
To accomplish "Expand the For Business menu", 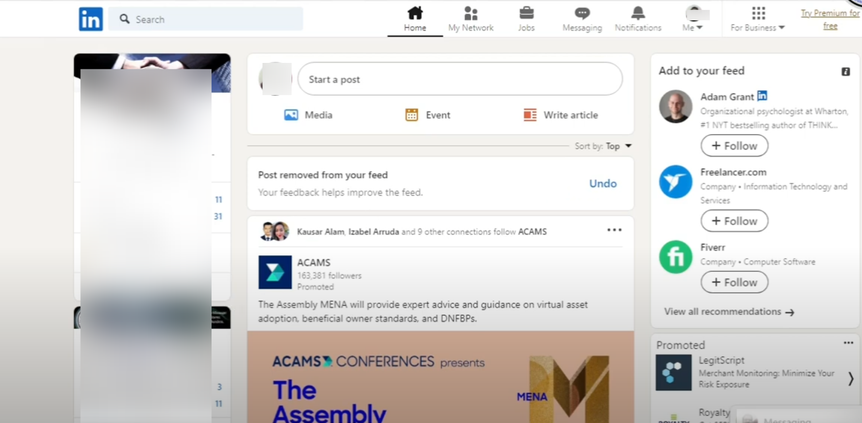I will coord(757,19).
